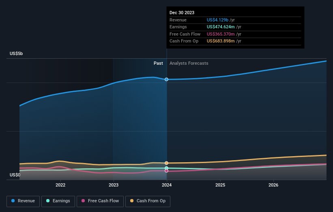Click the US$5b y-axis label
The image size is (333, 212).
click(x=16, y=53)
